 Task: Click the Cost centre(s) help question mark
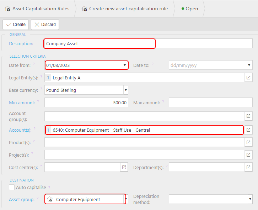(x=41, y=166)
